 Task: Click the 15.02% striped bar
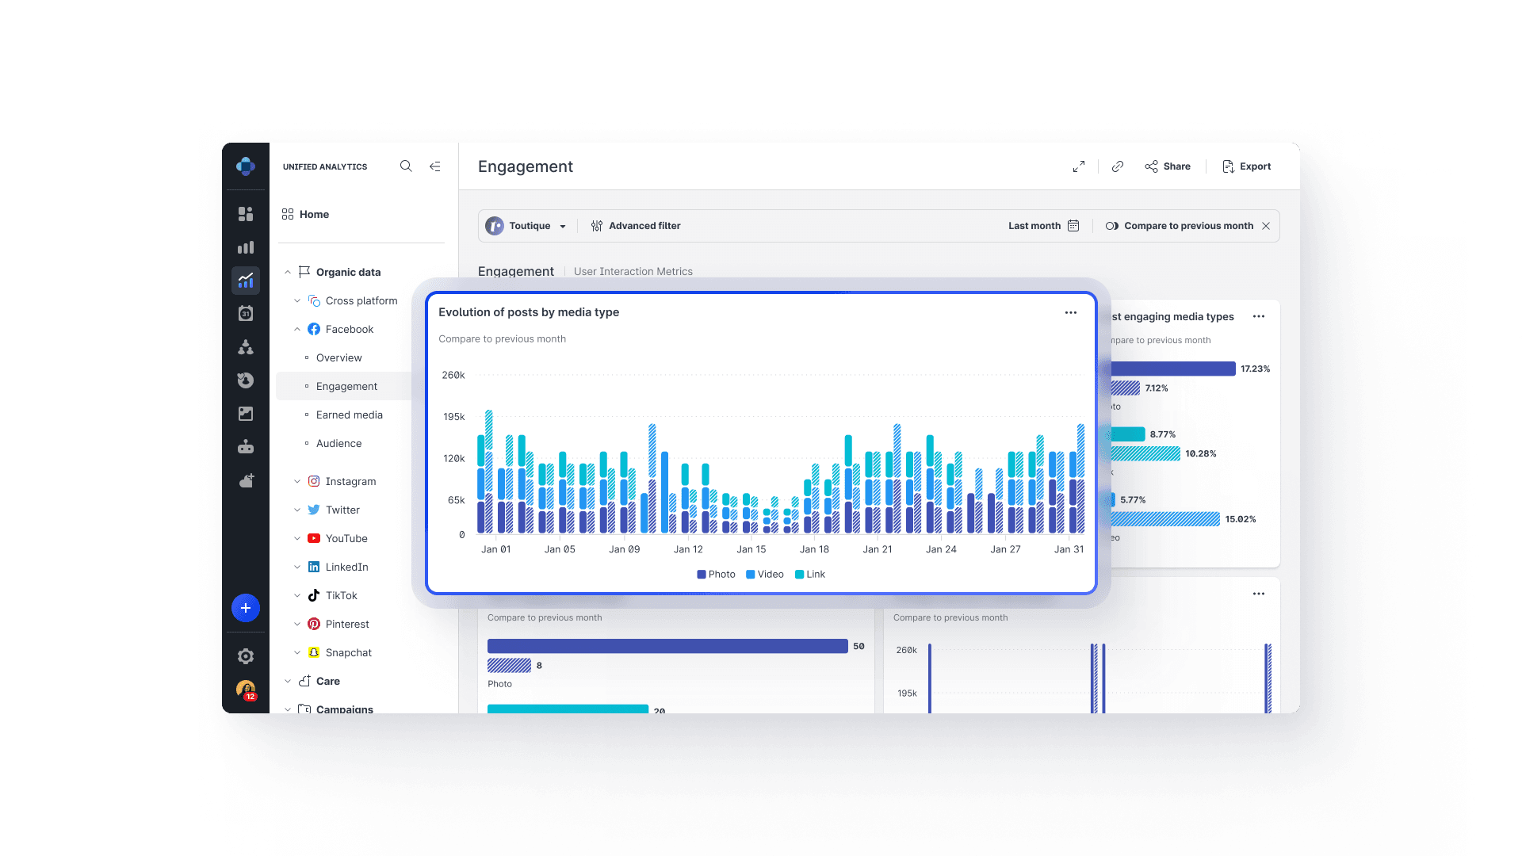pyautogui.click(x=1165, y=519)
